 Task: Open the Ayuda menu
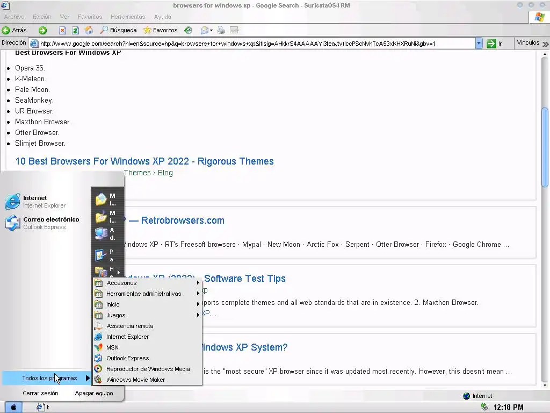click(x=162, y=17)
